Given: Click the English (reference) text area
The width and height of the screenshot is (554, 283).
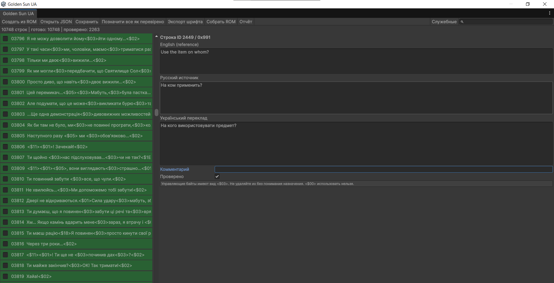Looking at the screenshot, I should tap(356, 61).
